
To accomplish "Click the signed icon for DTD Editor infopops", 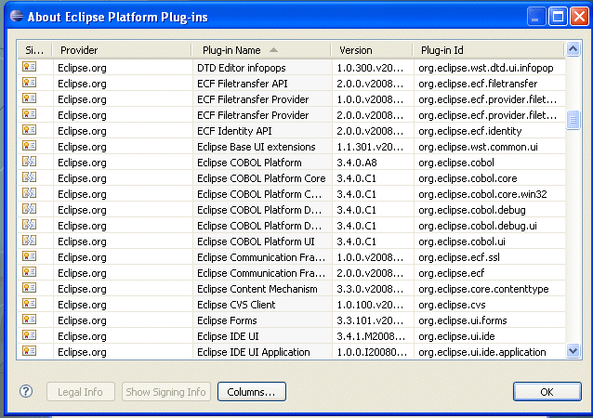I will tap(29, 67).
